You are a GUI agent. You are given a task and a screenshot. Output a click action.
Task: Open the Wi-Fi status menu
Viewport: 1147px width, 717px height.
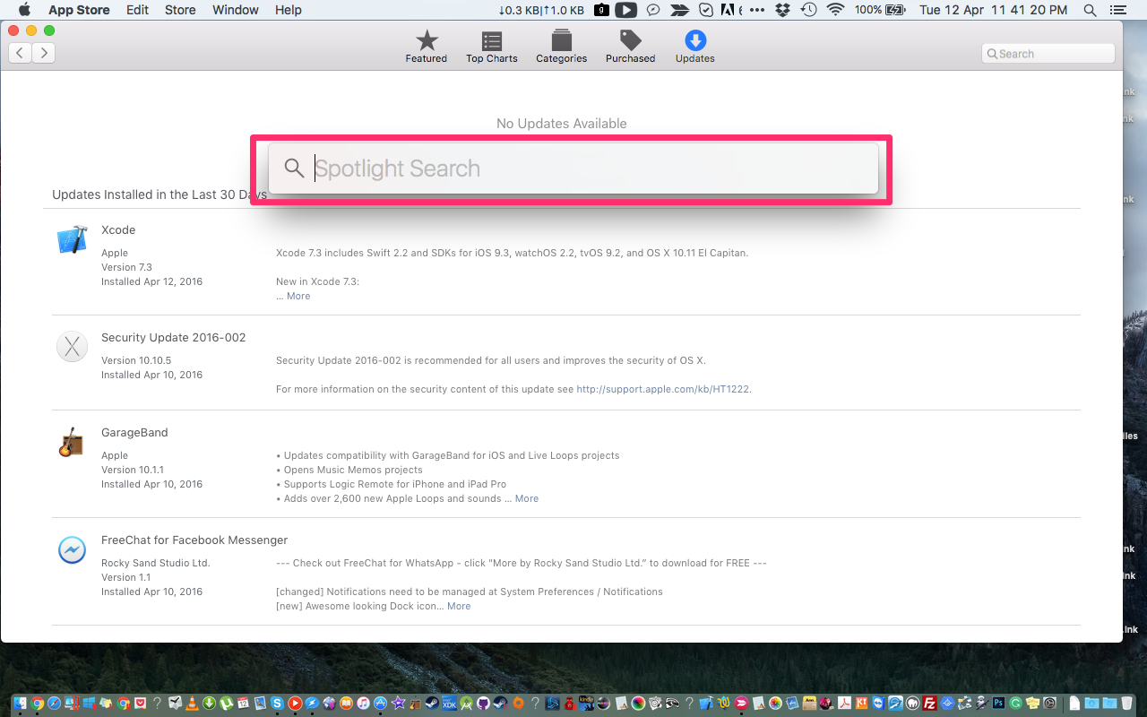point(835,10)
